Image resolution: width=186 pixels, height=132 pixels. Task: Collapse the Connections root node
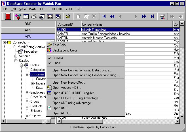[x=5, y=42]
